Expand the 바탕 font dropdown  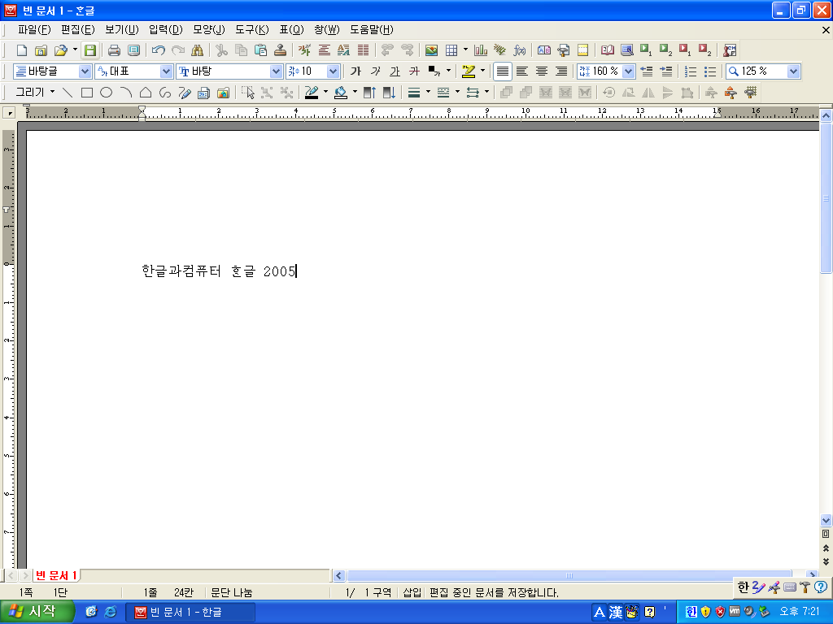(x=276, y=71)
